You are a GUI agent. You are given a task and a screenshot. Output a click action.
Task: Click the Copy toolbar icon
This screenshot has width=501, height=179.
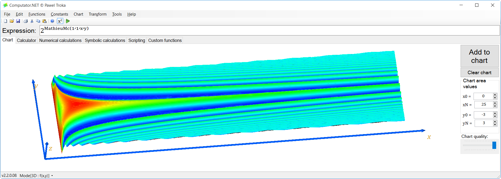[38, 21]
